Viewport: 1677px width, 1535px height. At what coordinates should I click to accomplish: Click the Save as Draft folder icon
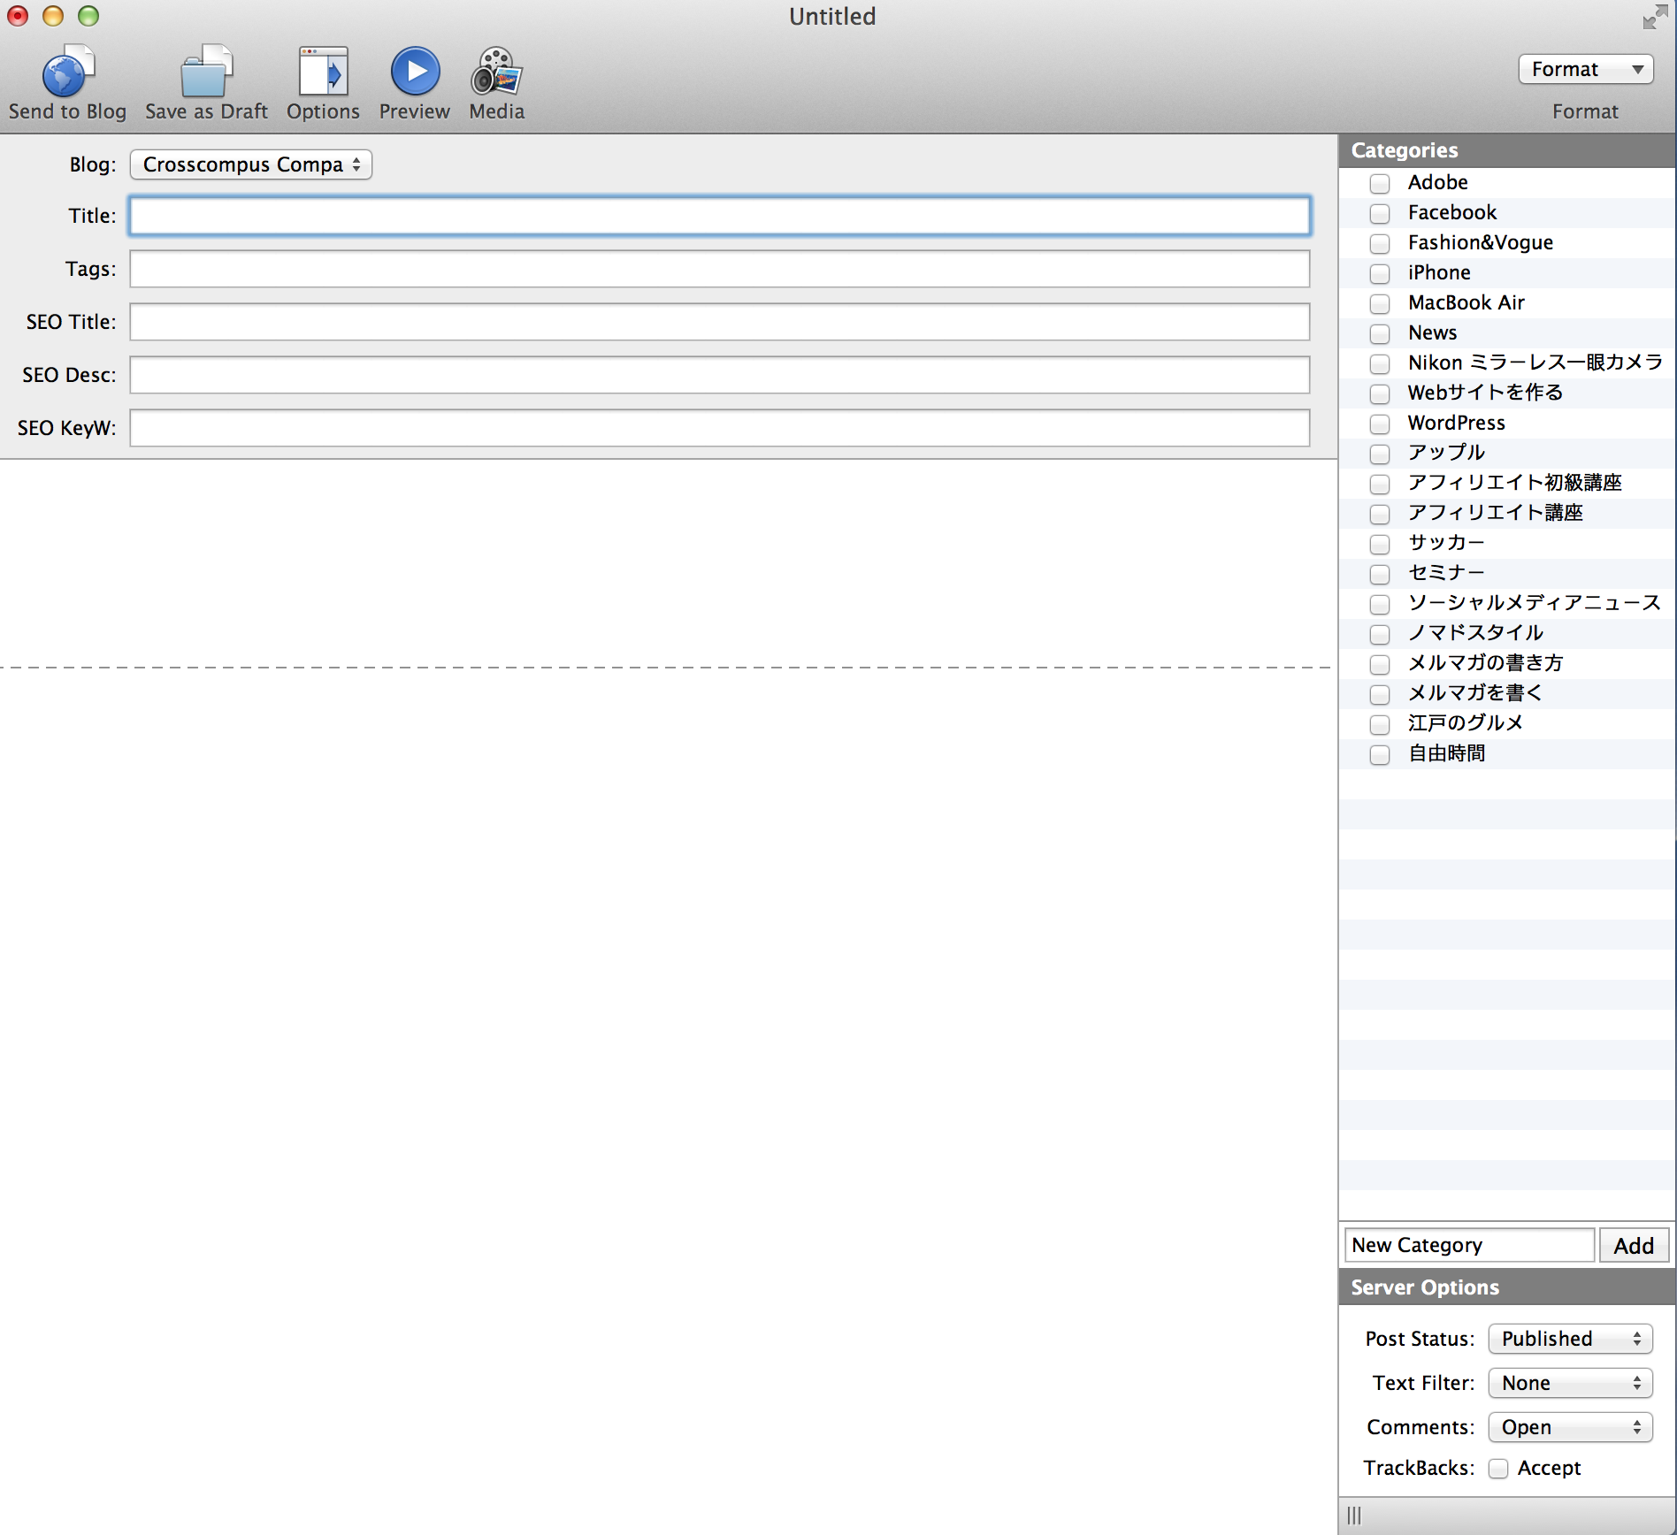[x=206, y=71]
